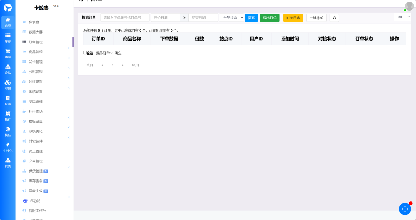Go to 首页 in the pagination

pyautogui.click(x=90, y=65)
